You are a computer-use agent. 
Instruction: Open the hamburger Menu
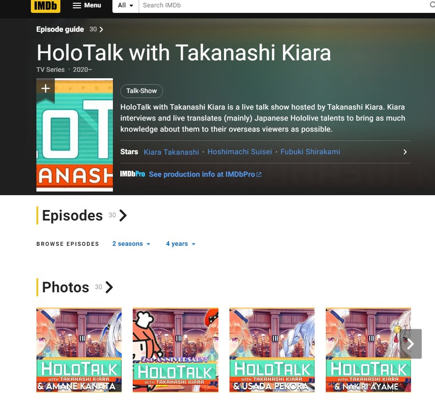pyautogui.click(x=87, y=5)
